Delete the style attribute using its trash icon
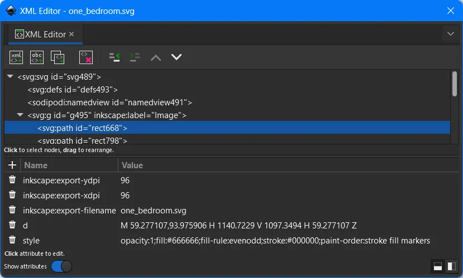 pos(12,241)
